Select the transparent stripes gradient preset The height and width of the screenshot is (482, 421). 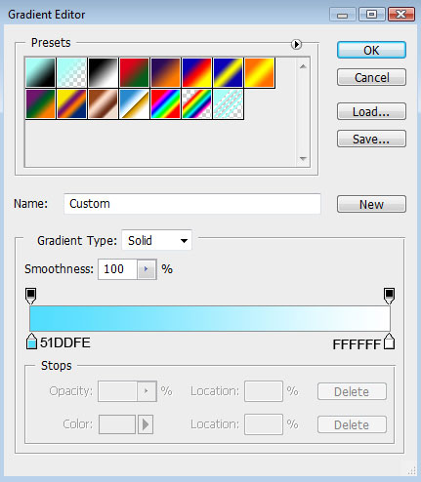point(228,104)
